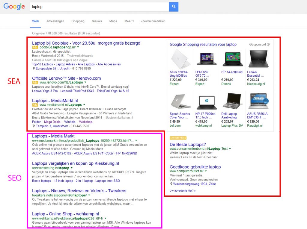Image resolution: width=307 pixels, height=229 pixels.
Task: Click the Google logo
Action: click(14, 7)
